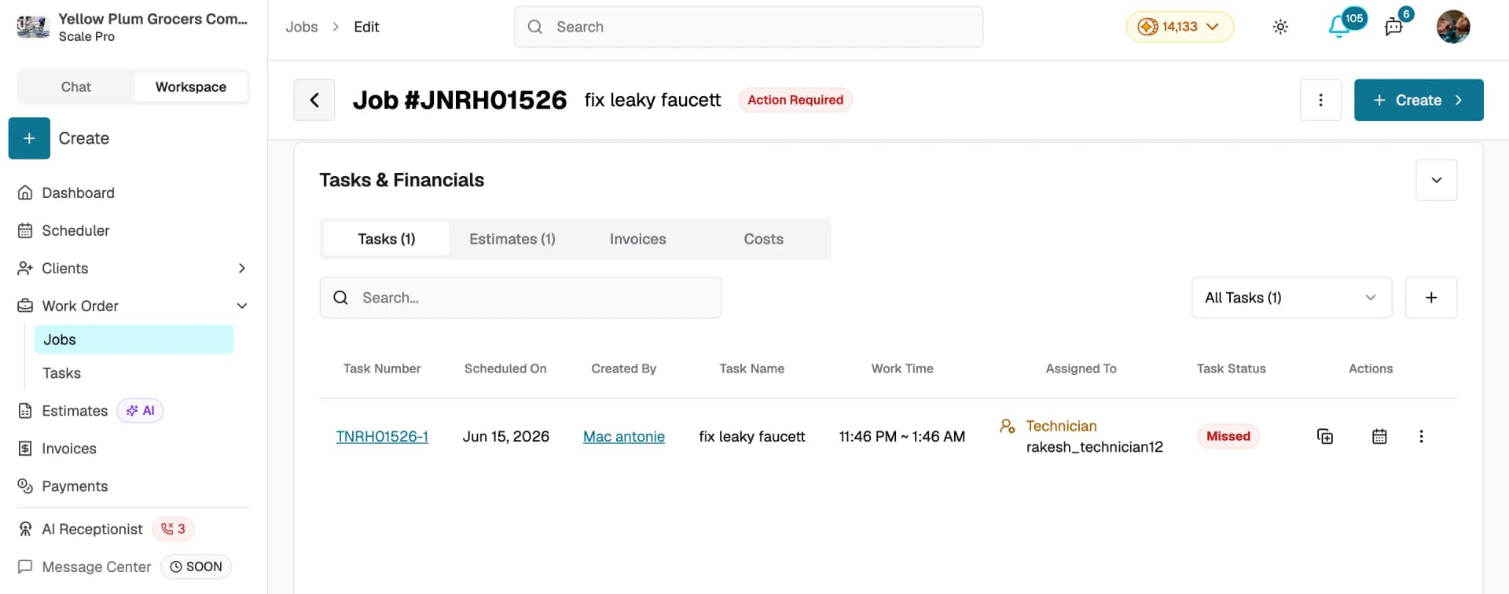Open Tasks under Work Order
This screenshot has height=594, width=1509.
(62, 373)
